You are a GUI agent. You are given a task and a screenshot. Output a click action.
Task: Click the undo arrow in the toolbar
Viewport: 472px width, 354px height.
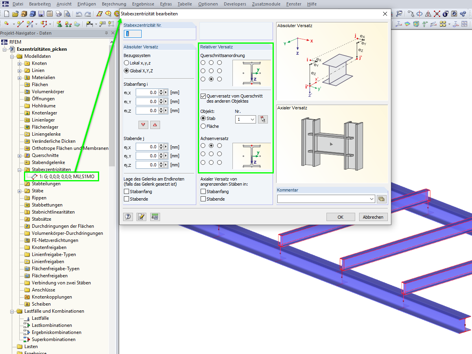(79, 14)
